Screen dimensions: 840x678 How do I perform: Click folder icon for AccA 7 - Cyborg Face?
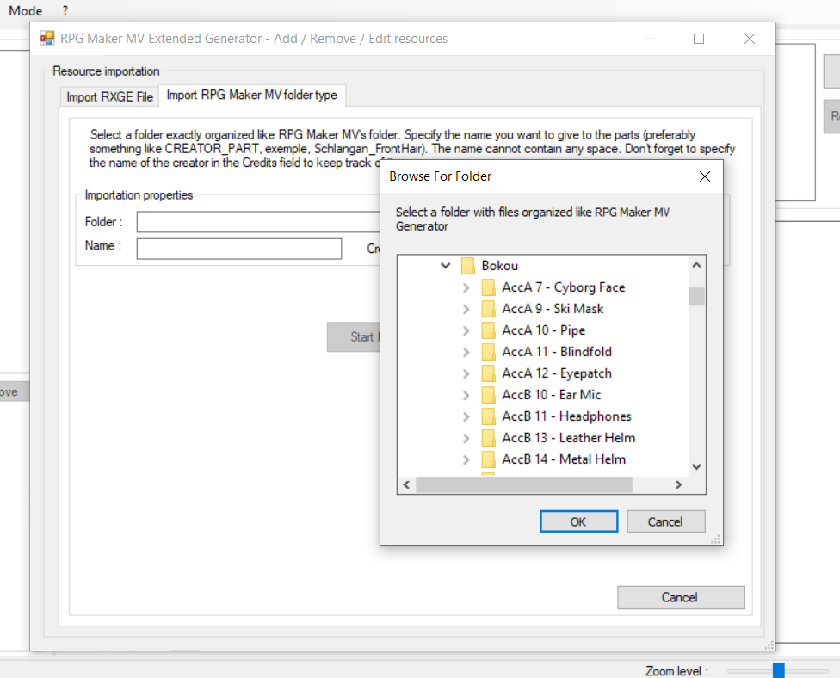[x=488, y=287]
